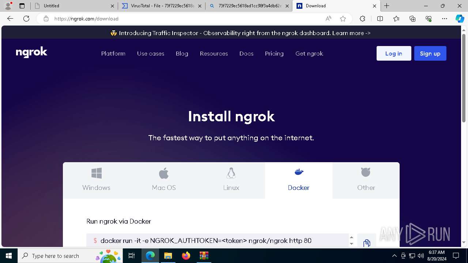Open the Platform menu
Viewport: 468px width, 263px height.
click(x=113, y=53)
